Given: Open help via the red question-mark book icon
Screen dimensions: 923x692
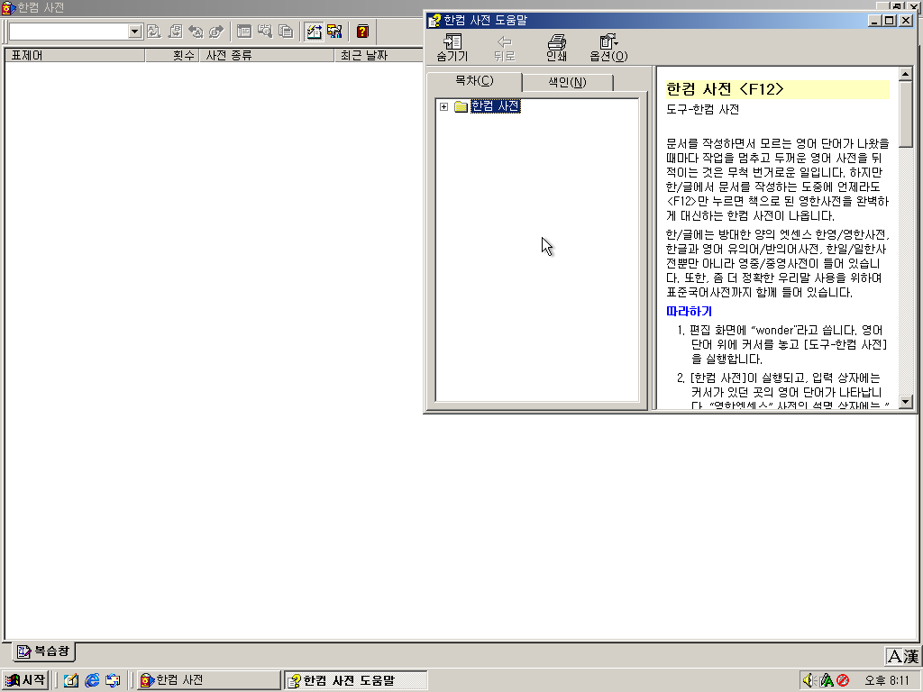Looking at the screenshot, I should [362, 32].
